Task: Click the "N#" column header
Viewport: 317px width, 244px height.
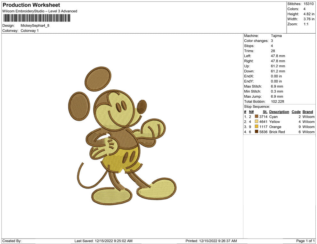Action: tap(251, 112)
